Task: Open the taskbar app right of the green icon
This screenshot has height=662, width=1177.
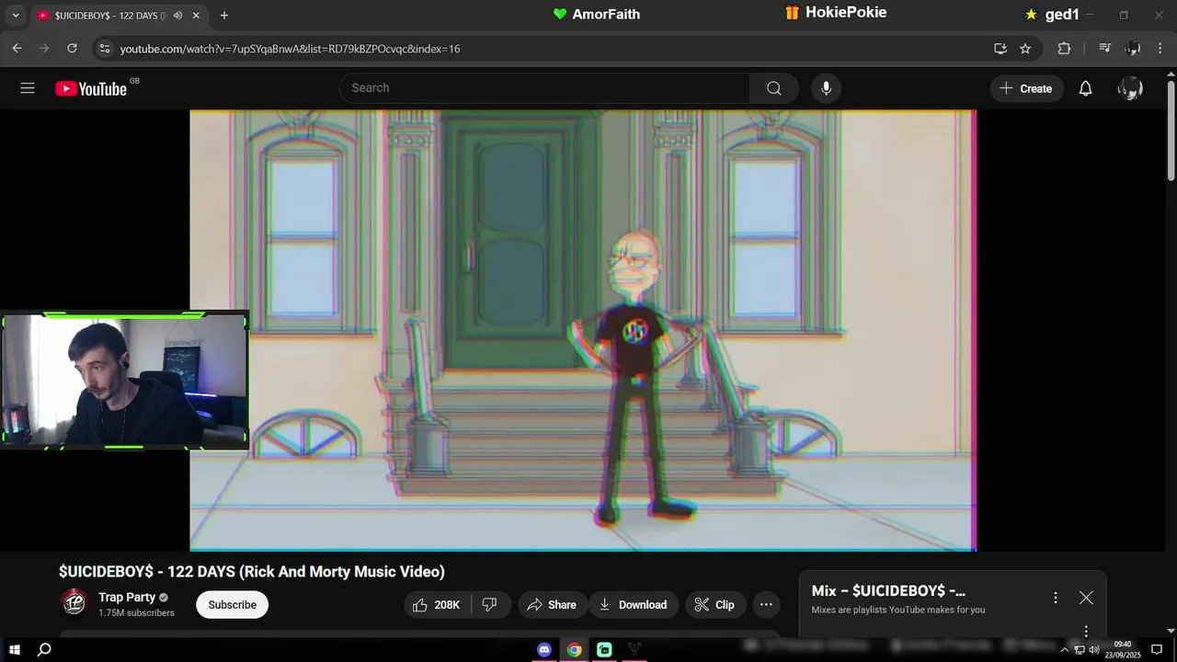Action: (634, 649)
